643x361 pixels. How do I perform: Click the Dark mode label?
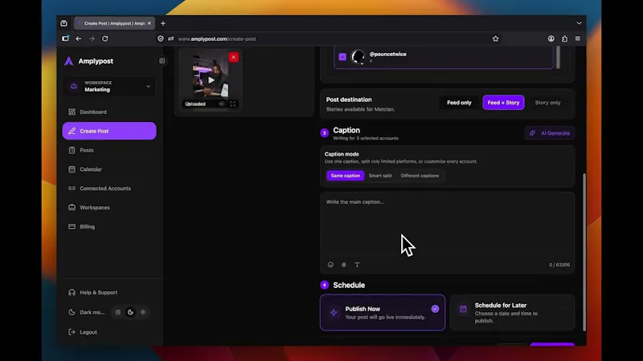[92, 312]
